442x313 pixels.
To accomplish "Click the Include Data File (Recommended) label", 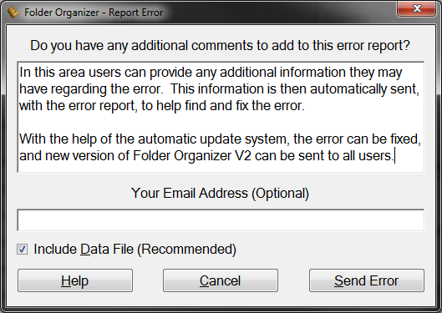I will (x=135, y=249).
